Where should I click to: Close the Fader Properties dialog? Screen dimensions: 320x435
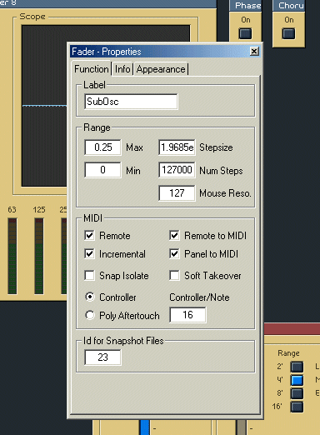(x=254, y=52)
